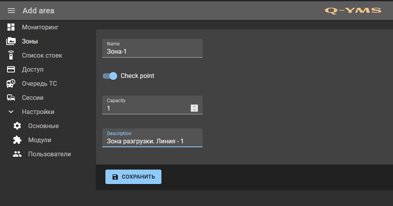Select the Настройки menu label

(38, 112)
